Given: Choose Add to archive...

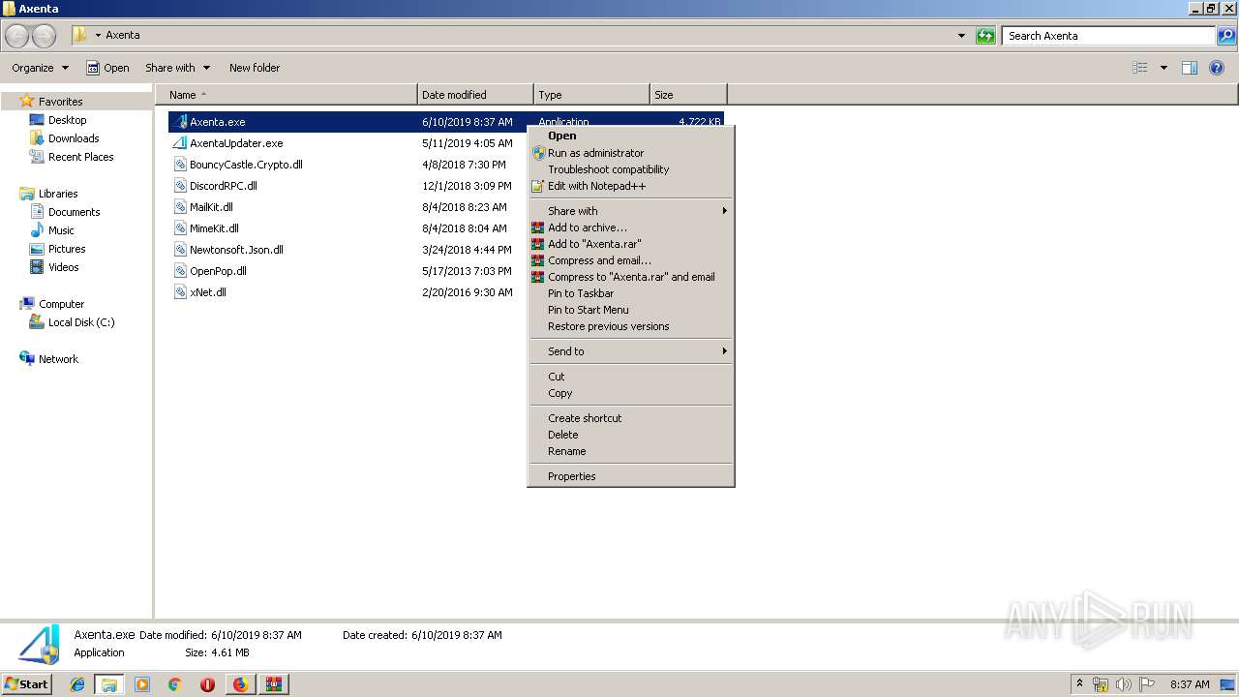Looking at the screenshot, I should (631, 227).
